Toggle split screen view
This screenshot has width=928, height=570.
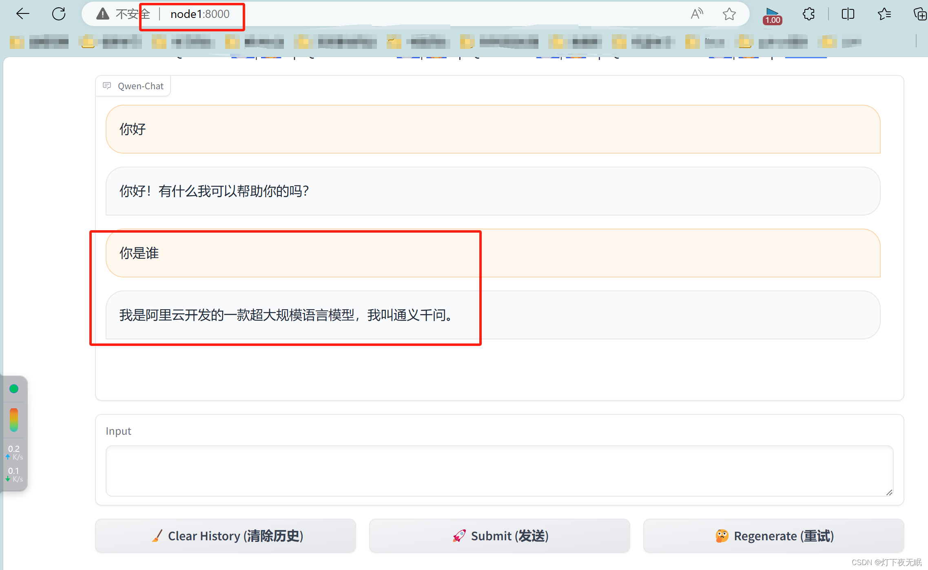(848, 14)
